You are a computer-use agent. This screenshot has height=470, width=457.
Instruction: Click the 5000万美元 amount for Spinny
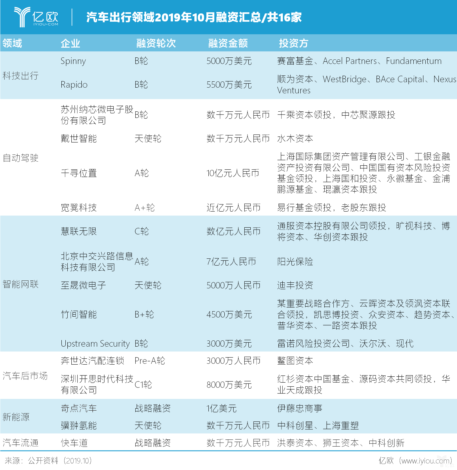pyautogui.click(x=229, y=61)
